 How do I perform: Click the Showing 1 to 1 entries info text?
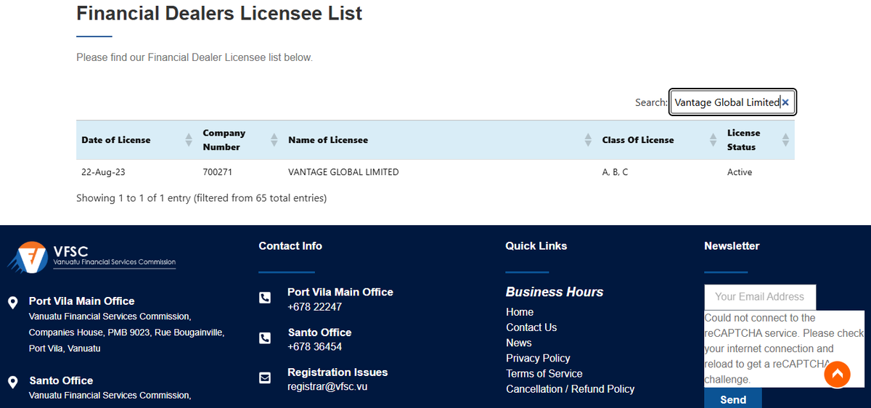click(201, 198)
